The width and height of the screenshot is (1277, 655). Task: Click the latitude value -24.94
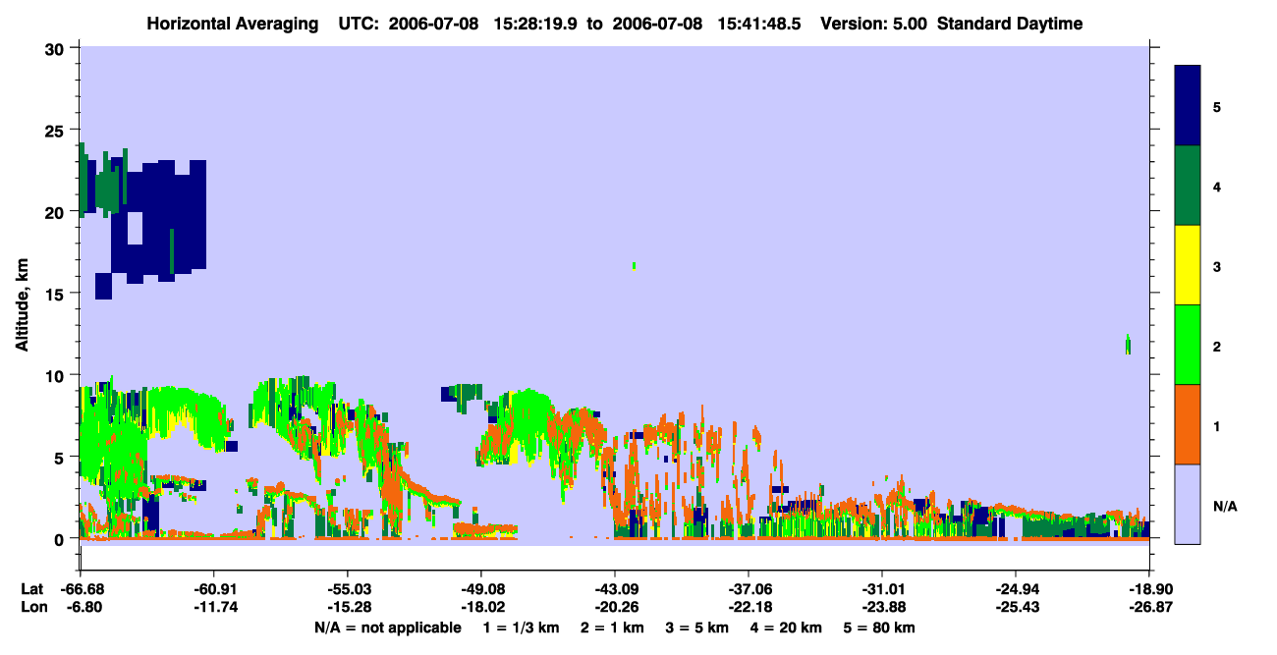pyautogui.click(x=1016, y=589)
